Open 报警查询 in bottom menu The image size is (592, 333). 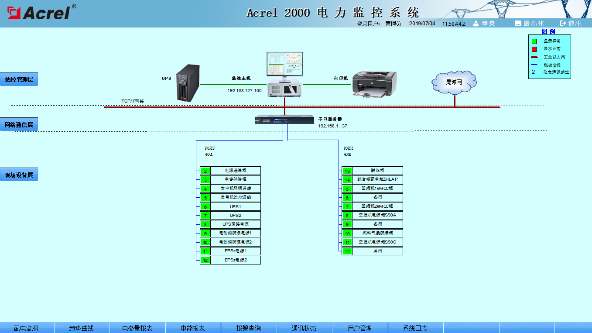249,328
